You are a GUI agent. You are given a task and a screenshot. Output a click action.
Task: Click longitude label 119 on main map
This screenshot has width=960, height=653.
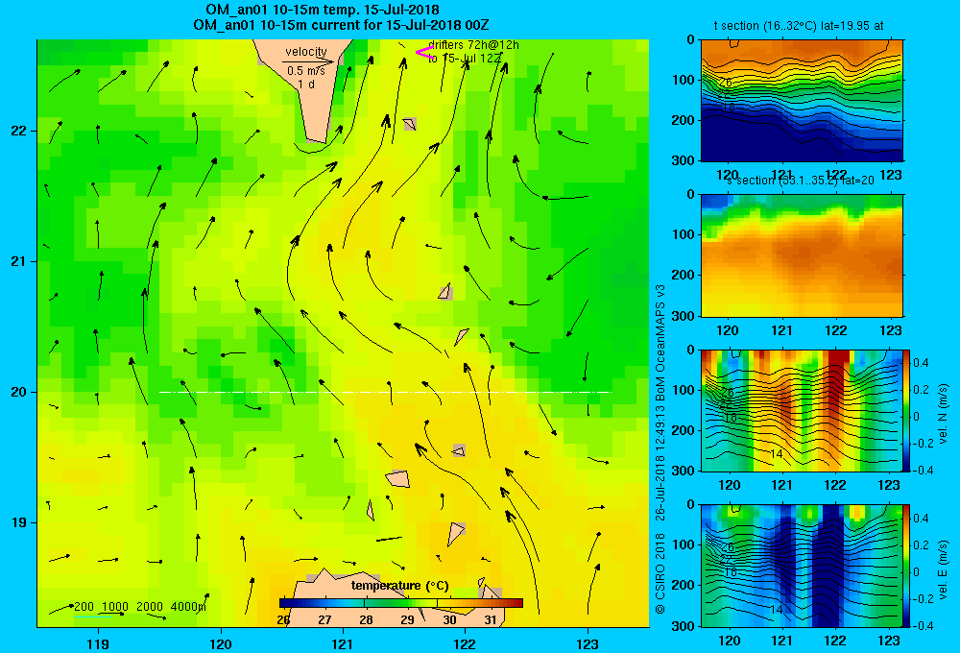click(98, 643)
